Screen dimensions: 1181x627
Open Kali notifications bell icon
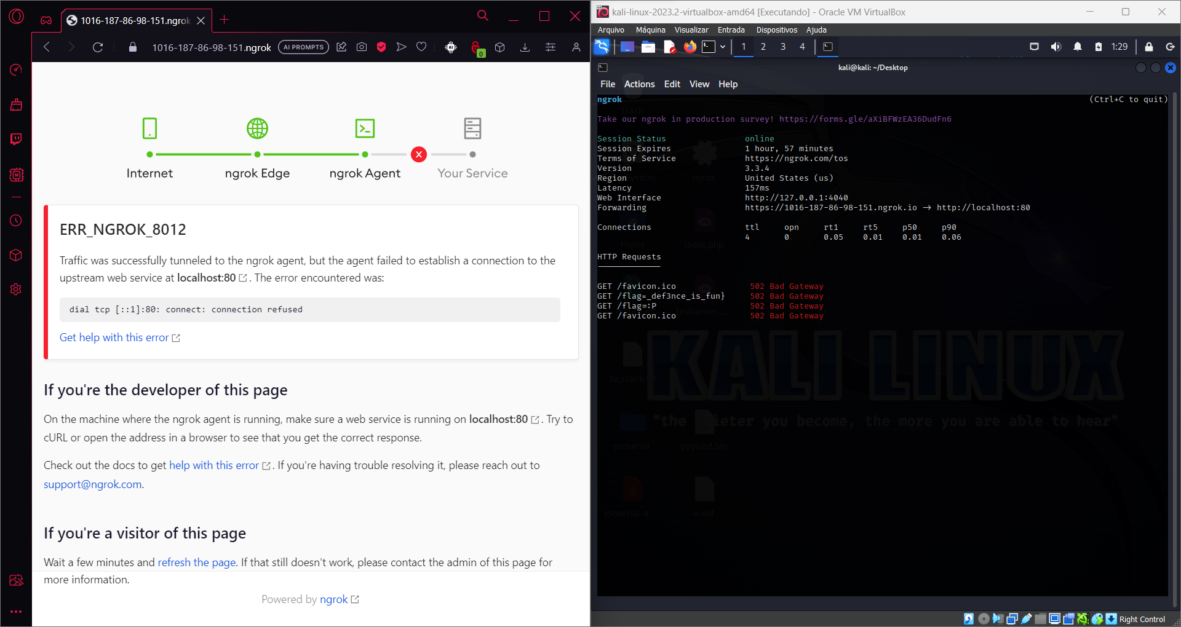coord(1078,47)
